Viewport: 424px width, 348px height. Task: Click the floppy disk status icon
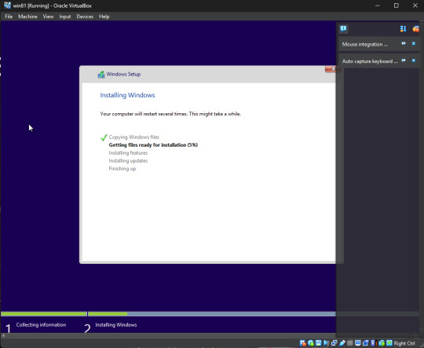(x=318, y=343)
